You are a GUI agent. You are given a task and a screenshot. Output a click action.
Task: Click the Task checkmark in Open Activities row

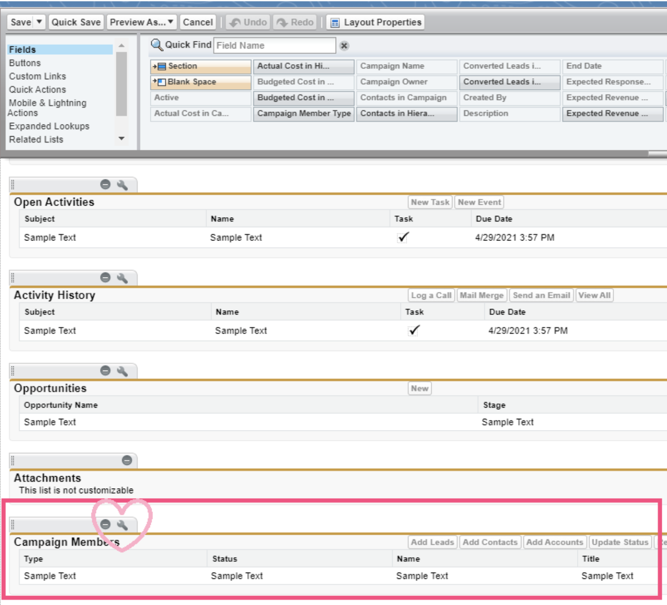pos(403,237)
